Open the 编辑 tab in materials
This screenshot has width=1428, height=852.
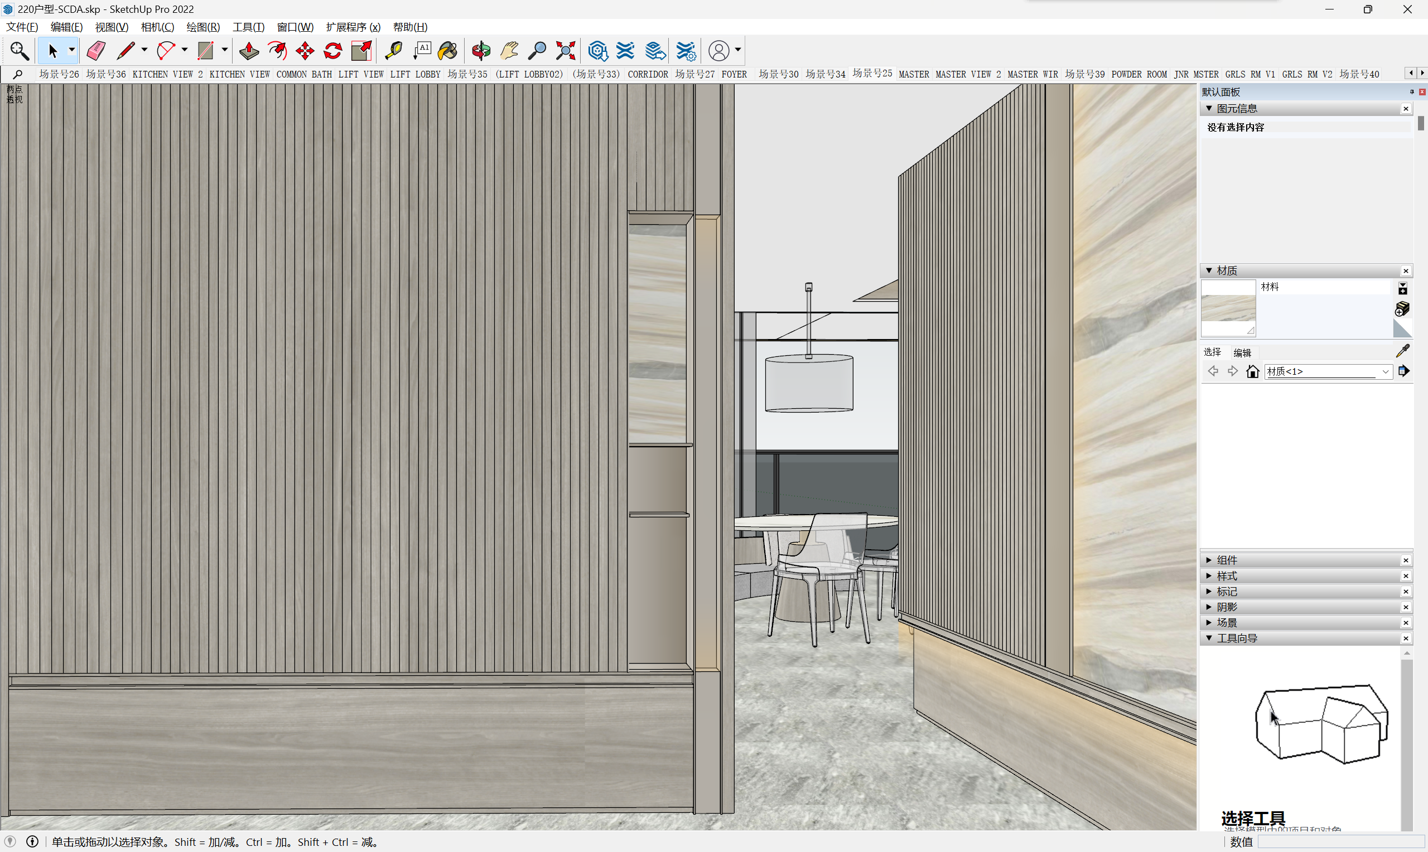click(1242, 352)
